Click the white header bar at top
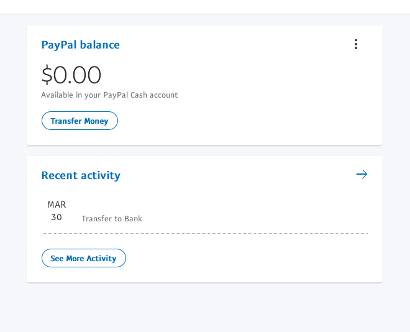Screen dimensions: 410x332 point(205,6)
